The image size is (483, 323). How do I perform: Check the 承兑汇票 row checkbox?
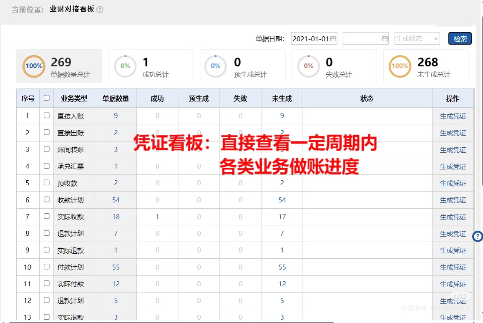click(x=47, y=166)
